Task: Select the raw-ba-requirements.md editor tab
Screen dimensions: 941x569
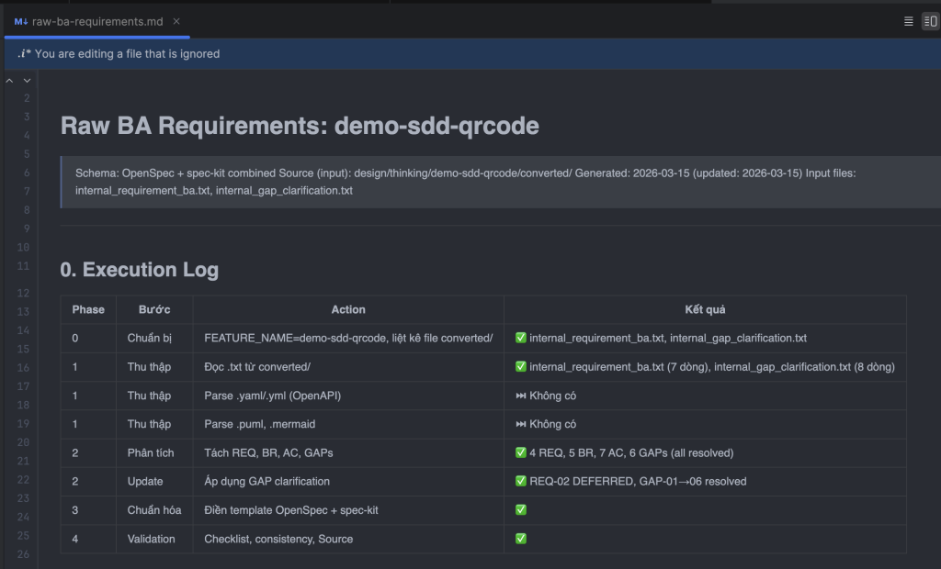Action: tap(98, 21)
